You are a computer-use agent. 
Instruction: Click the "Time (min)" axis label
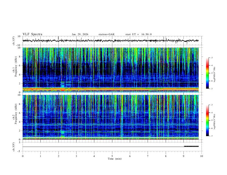(x=115, y=159)
